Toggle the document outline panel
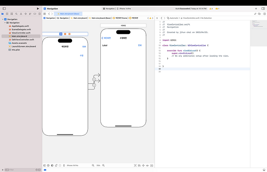267x172 pixels. click(x=45, y=165)
